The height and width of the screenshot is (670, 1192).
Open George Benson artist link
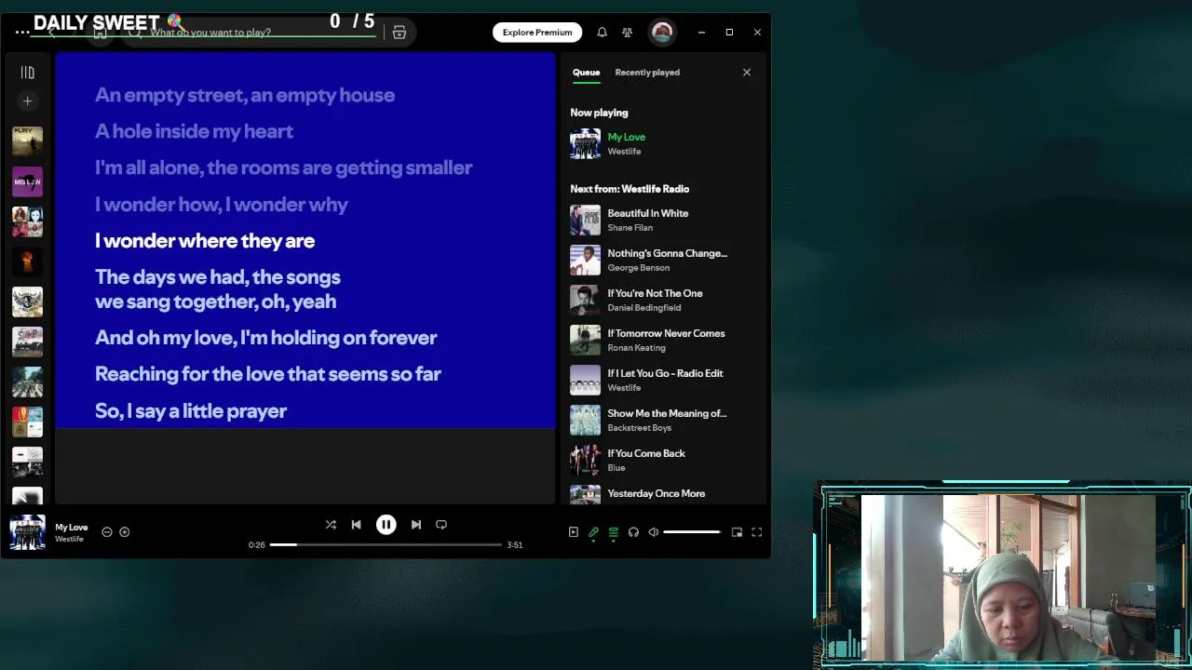[x=638, y=268]
